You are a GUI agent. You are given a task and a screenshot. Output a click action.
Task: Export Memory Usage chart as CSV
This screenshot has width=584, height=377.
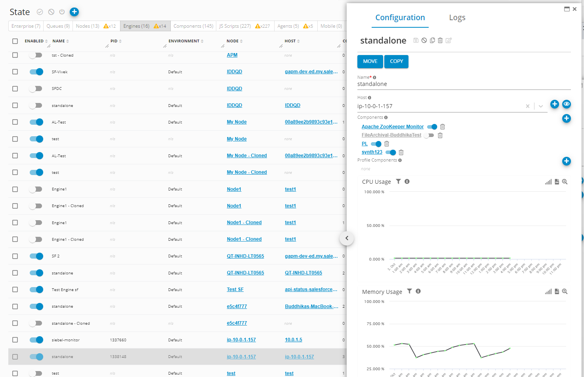(557, 291)
